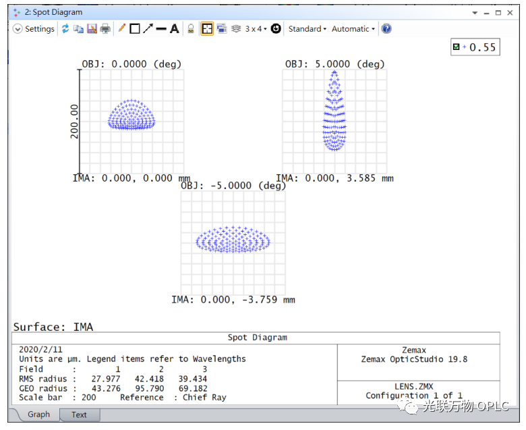
Task: Open the Standard dropdown
Action: pos(307,29)
